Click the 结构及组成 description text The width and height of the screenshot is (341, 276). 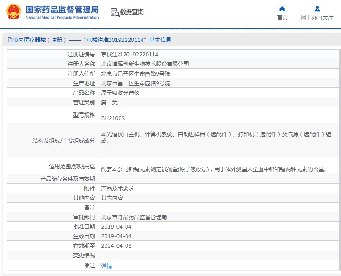pos(216,138)
